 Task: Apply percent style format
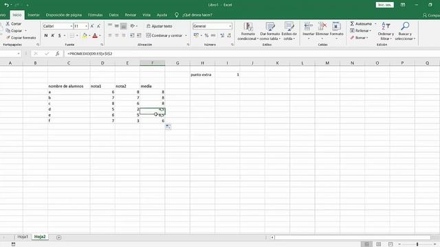tap(206, 36)
